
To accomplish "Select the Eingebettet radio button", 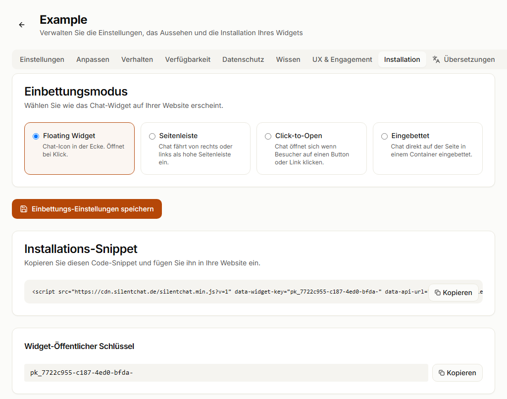I will (384, 136).
